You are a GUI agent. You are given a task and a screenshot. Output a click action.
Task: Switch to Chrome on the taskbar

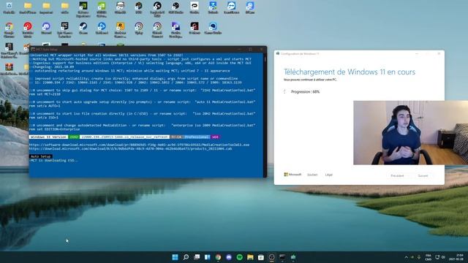[218, 257]
